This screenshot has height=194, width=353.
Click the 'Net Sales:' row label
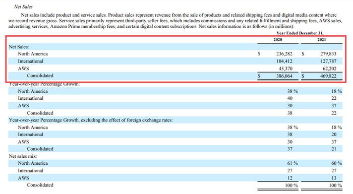[x=19, y=47]
